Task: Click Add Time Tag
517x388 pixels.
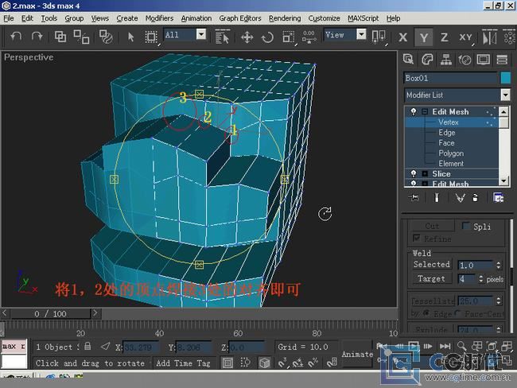Action: coord(183,363)
